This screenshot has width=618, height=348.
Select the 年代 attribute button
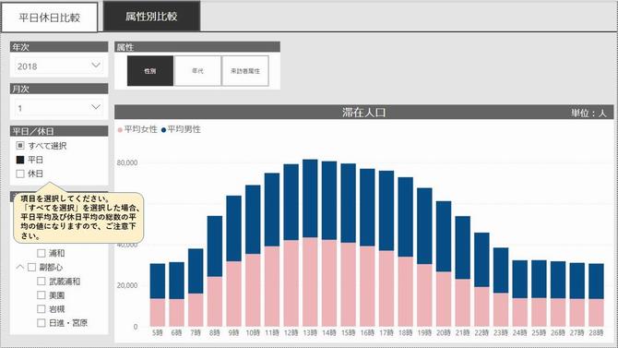(x=197, y=71)
